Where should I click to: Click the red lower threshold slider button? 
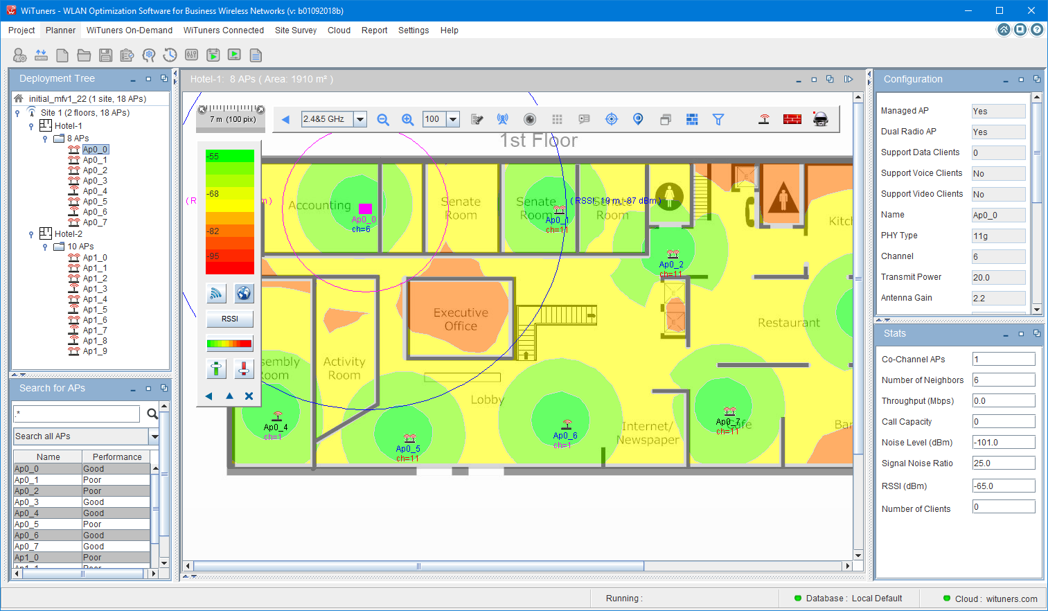tap(244, 369)
